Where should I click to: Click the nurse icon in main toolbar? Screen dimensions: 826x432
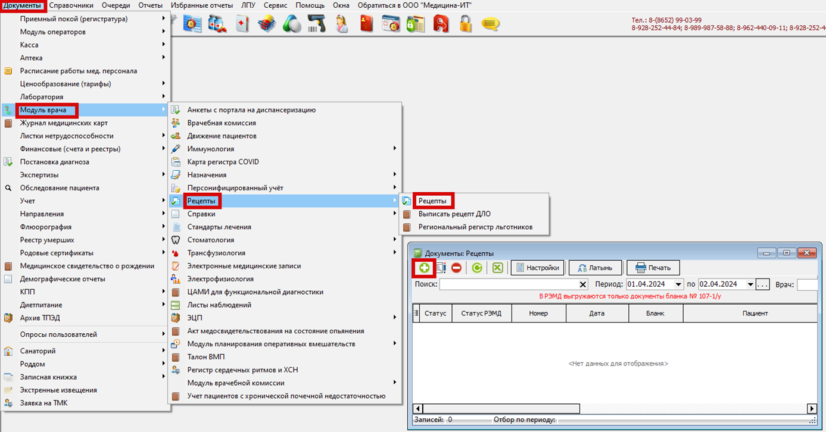coord(342,24)
